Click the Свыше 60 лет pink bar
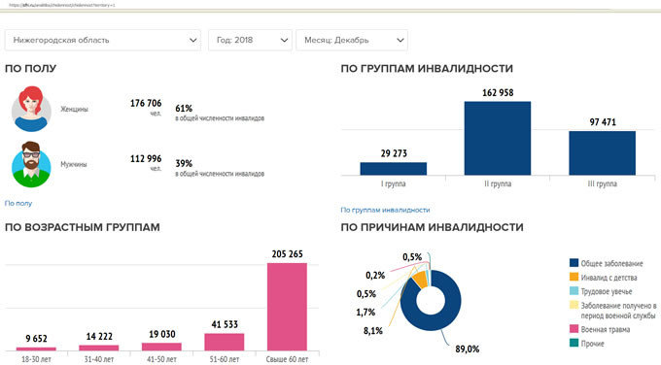This screenshot has height=365, width=661. (x=287, y=307)
